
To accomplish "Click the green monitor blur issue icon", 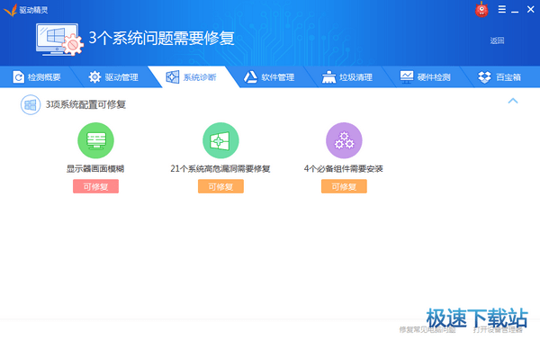I will [x=95, y=140].
